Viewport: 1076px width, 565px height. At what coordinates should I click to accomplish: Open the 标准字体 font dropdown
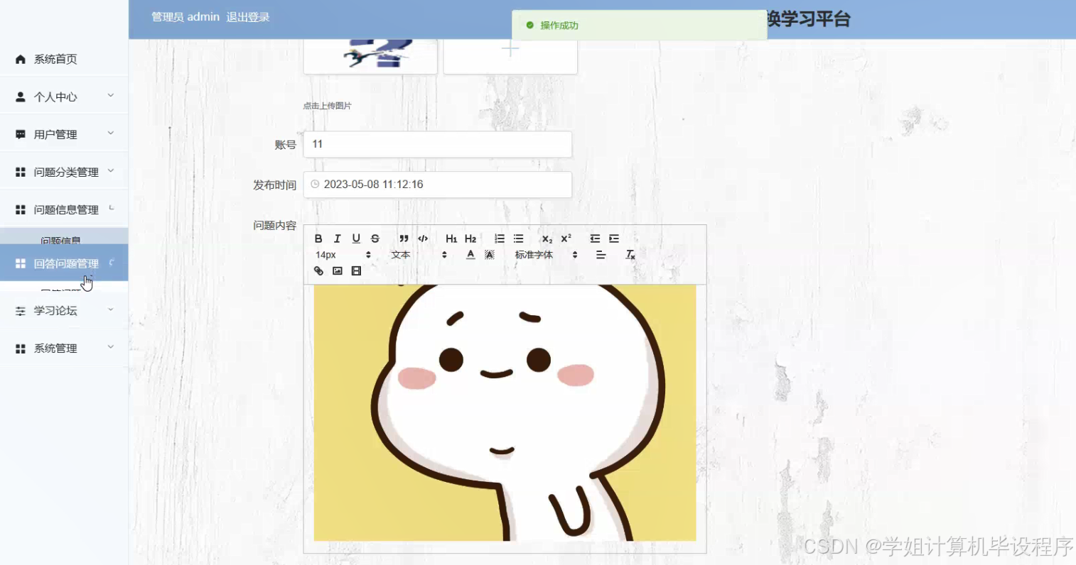click(x=546, y=255)
